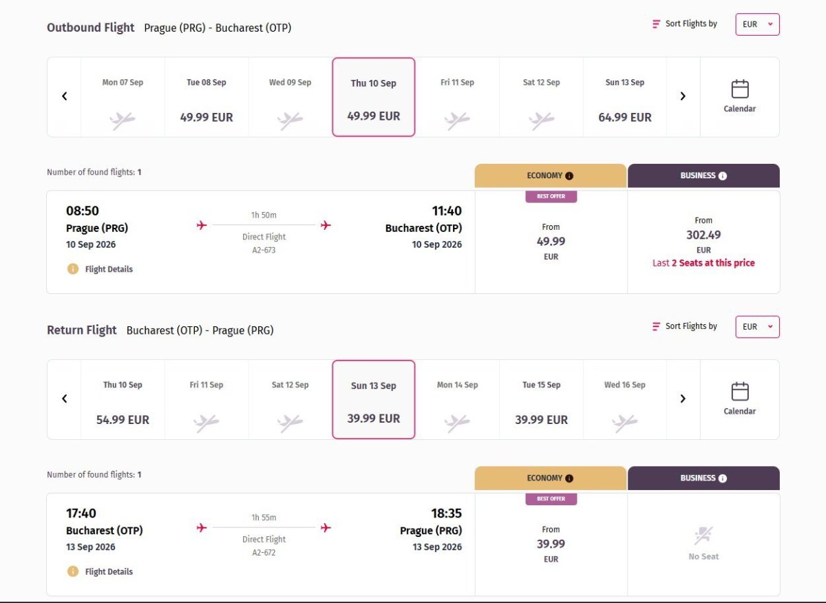Click the return Sort Flights by icon
The width and height of the screenshot is (826, 603).
(656, 327)
